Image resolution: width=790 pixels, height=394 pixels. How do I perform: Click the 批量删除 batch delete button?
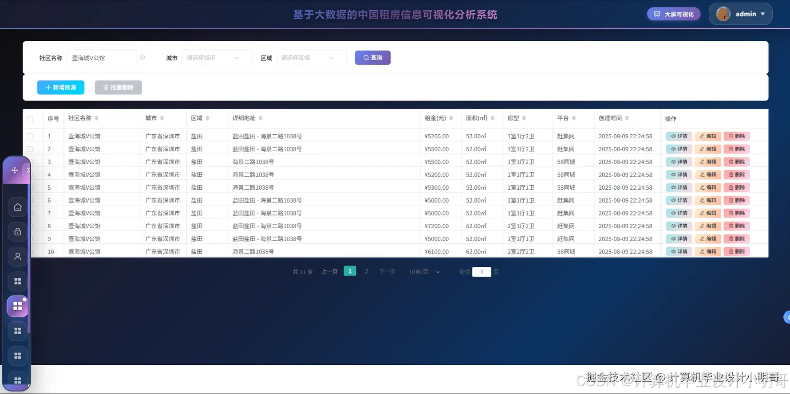click(118, 87)
